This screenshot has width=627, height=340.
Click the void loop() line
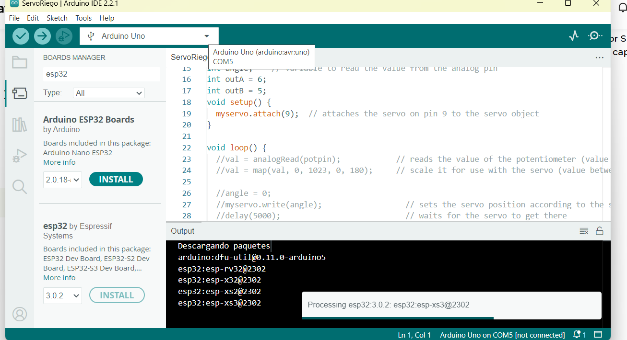pos(237,147)
